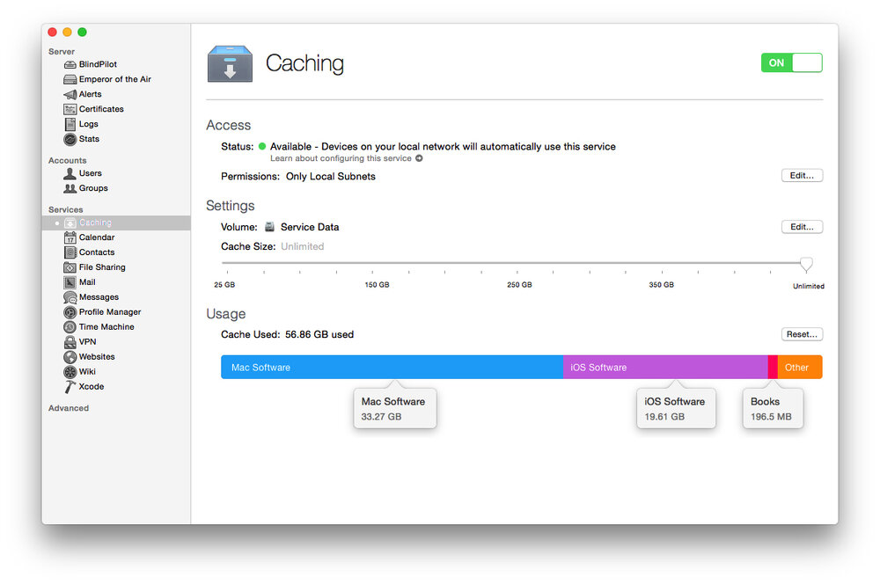Turn off the Caching service ON switch

click(791, 62)
